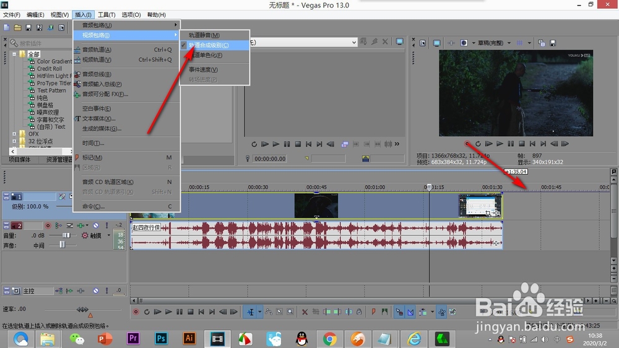Arm audio track 2 for recording

[48, 225]
